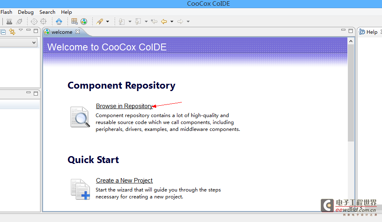Screen dimensions: 382x222
Task: Open the Back history dropdown arrow
Action: tap(172, 22)
